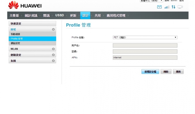
Task: Check the signal strength bars icon
Action: [167, 7]
